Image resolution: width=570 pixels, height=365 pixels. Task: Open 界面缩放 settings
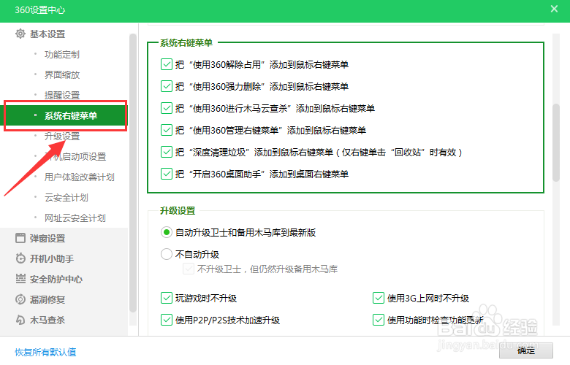(62, 74)
